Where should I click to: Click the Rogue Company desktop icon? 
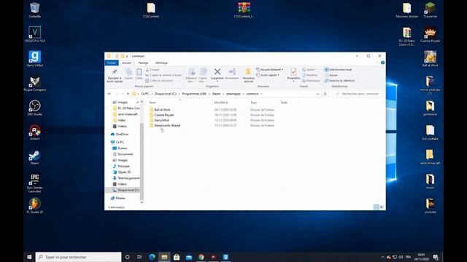pos(35,84)
